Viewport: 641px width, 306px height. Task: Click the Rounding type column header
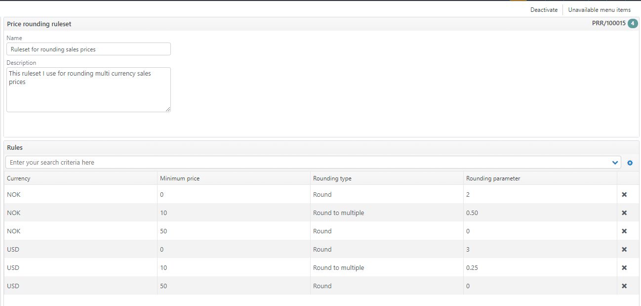pos(332,178)
